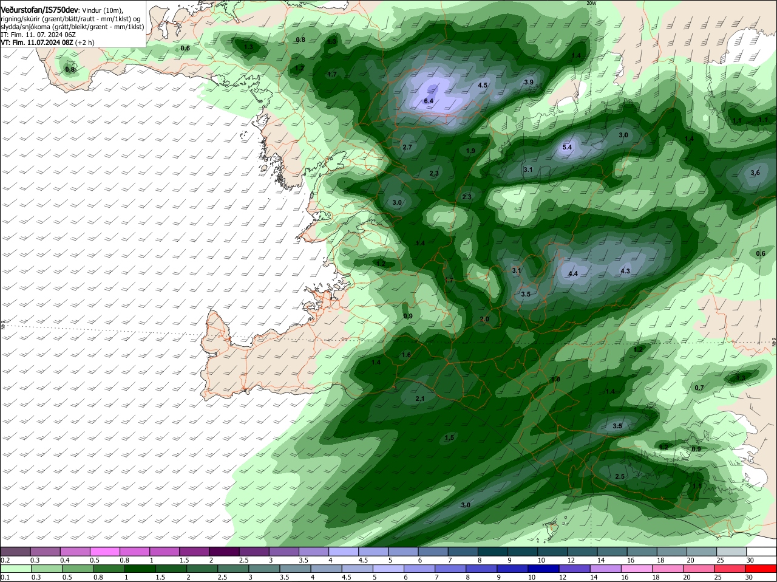Select the 1.6 rainfall value label

[x=406, y=355]
